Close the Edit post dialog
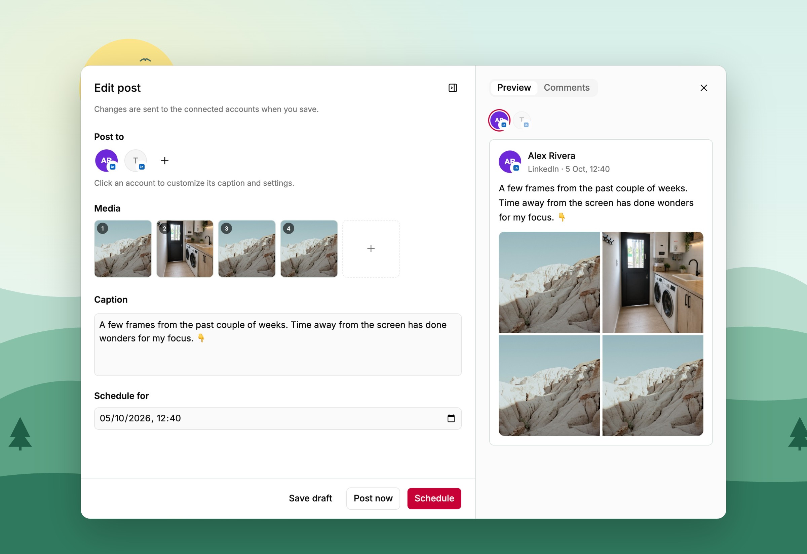 [x=703, y=88]
